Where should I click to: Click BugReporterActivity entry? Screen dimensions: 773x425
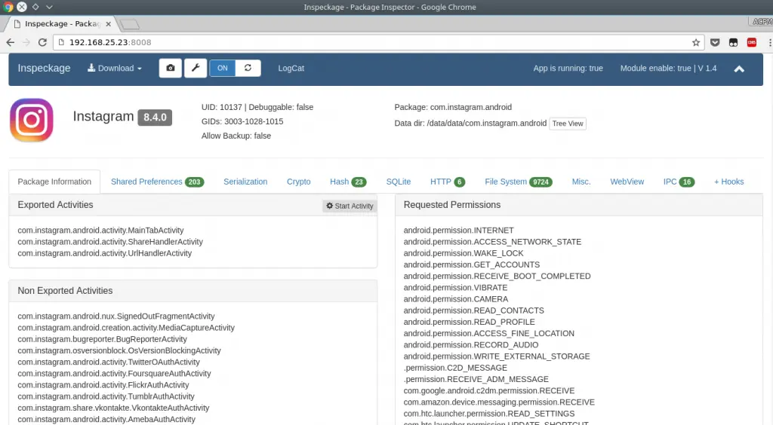(x=102, y=339)
